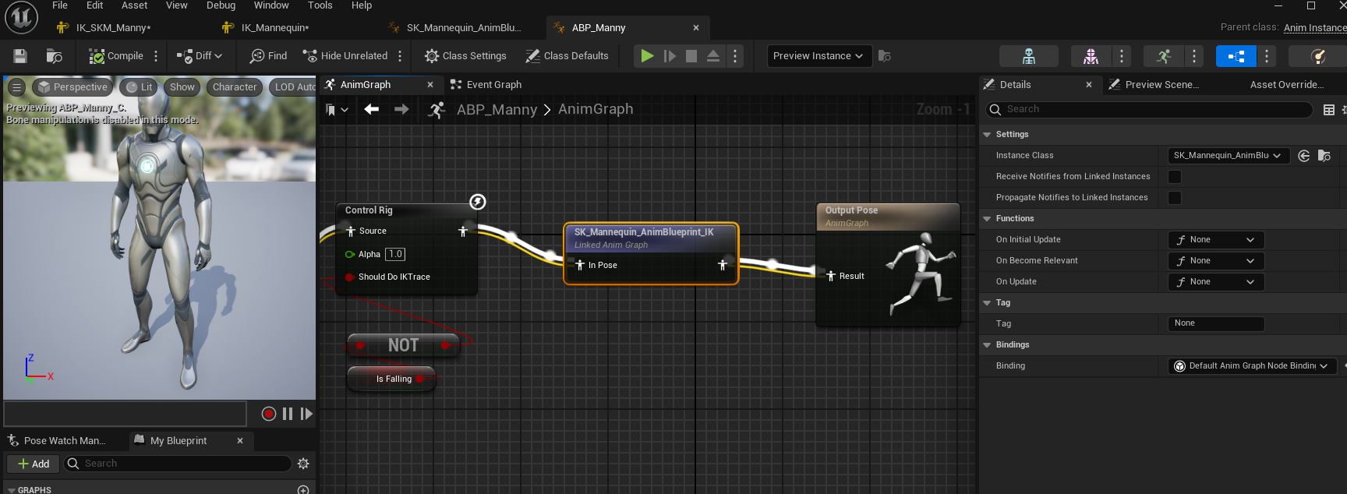Step the viewport preview forward one frame

[x=306, y=414]
